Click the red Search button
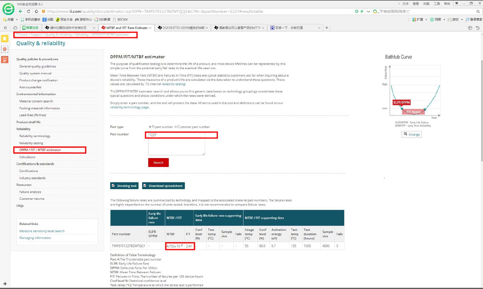483x289 pixels. click(x=159, y=163)
